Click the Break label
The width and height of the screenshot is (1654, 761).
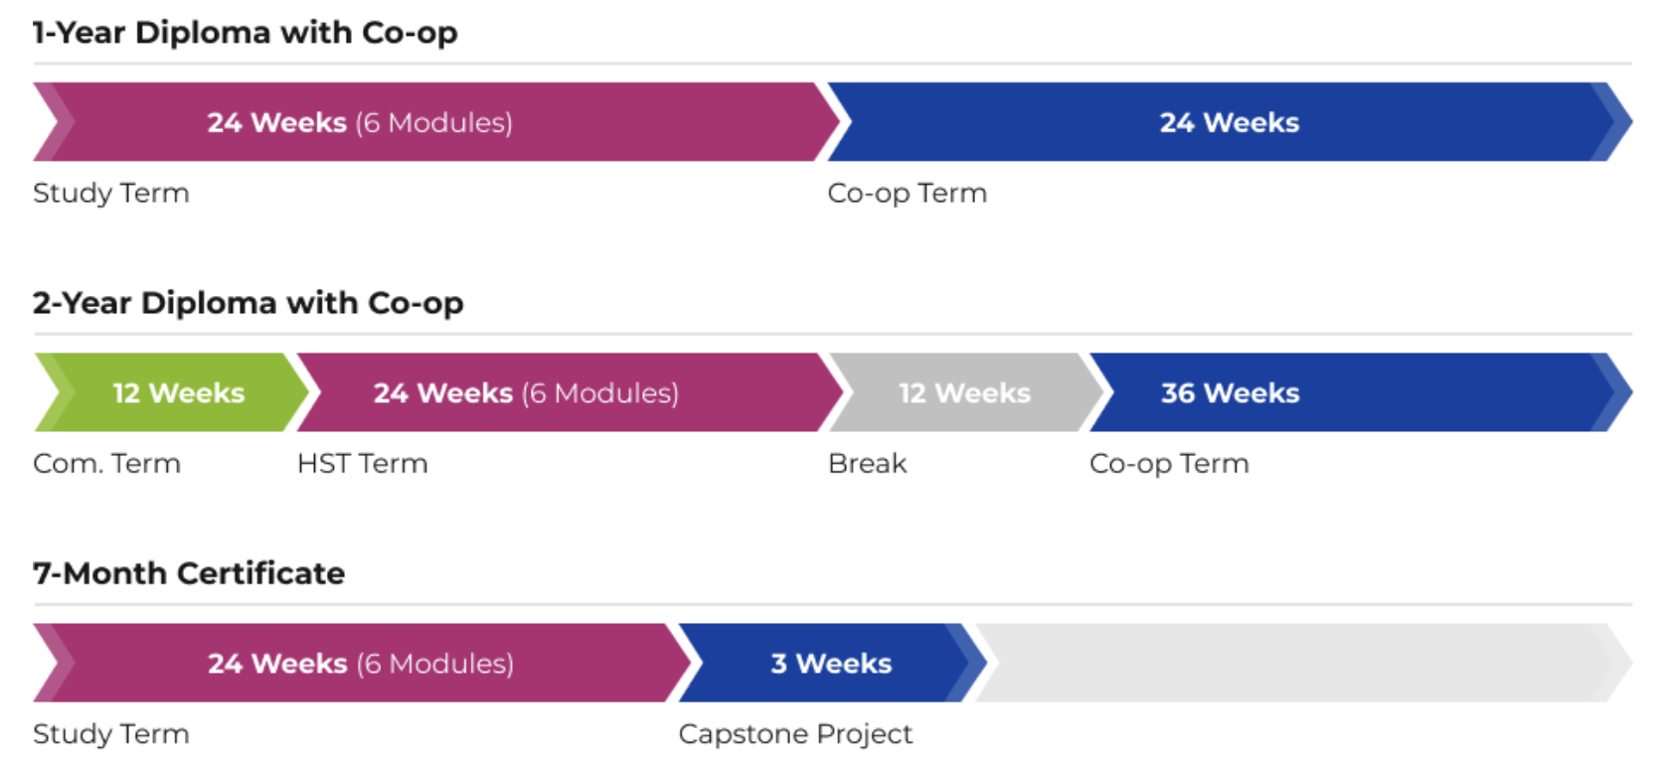[x=867, y=463]
